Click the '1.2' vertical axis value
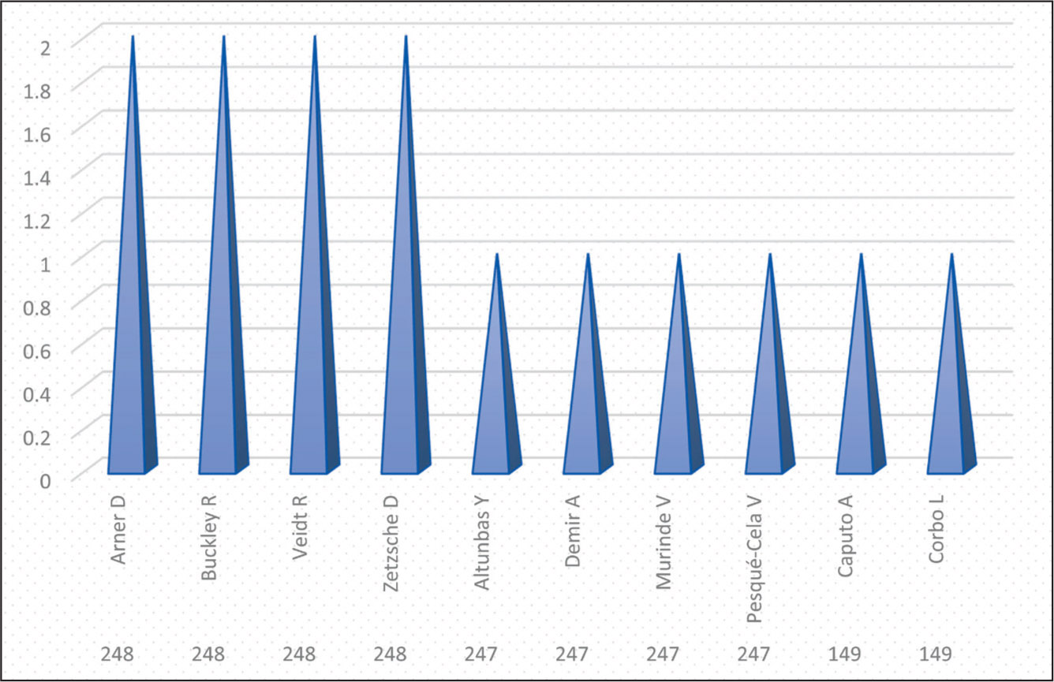The width and height of the screenshot is (1054, 682). pos(39,221)
